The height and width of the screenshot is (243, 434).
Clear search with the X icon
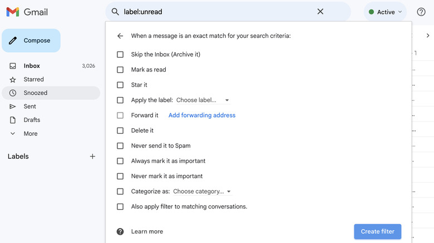click(320, 12)
